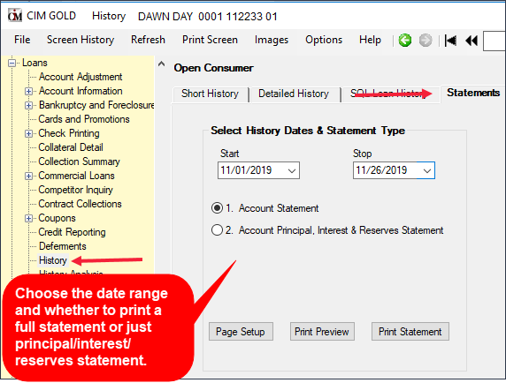This screenshot has width=506, height=383.
Task: Open the Screen History menu
Action: 80,40
